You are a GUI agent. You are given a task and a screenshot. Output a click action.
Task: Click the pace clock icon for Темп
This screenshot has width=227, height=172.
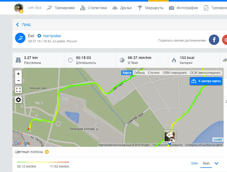click(122, 60)
